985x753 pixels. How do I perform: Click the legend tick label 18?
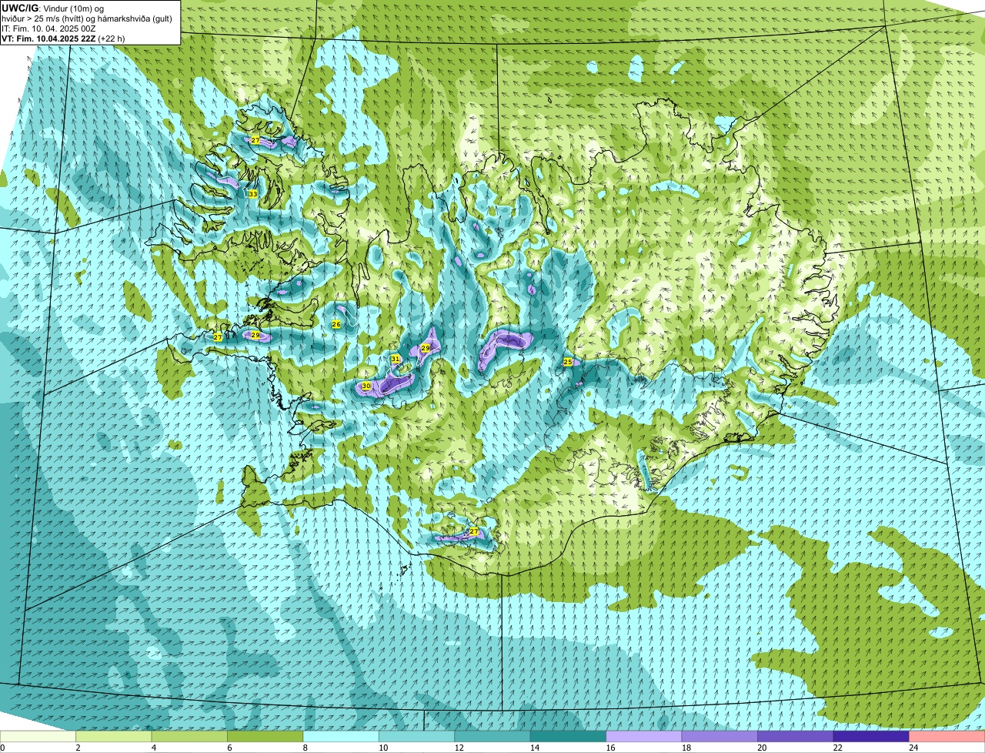[686, 748]
